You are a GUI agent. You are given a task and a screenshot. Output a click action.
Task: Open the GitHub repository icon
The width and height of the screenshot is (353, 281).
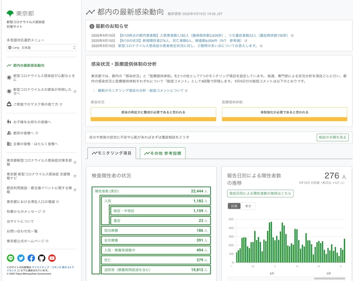42,258
